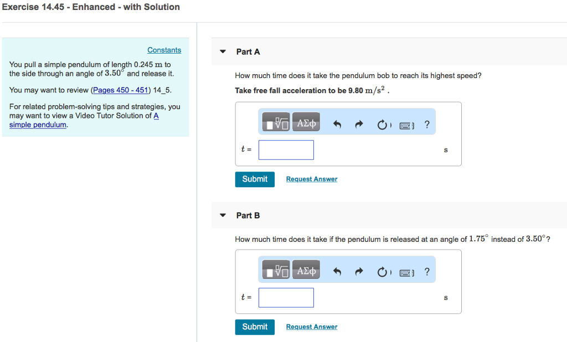Click the Part B section header
The image size is (567, 342).
coord(248,215)
